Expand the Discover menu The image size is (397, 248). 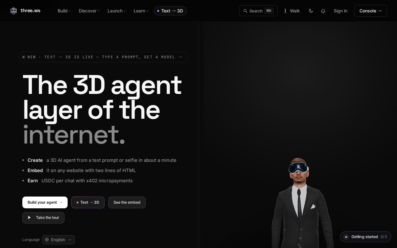point(89,11)
